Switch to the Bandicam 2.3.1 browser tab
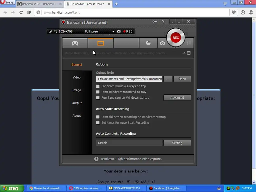256x192 pixels. (x=38, y=4)
